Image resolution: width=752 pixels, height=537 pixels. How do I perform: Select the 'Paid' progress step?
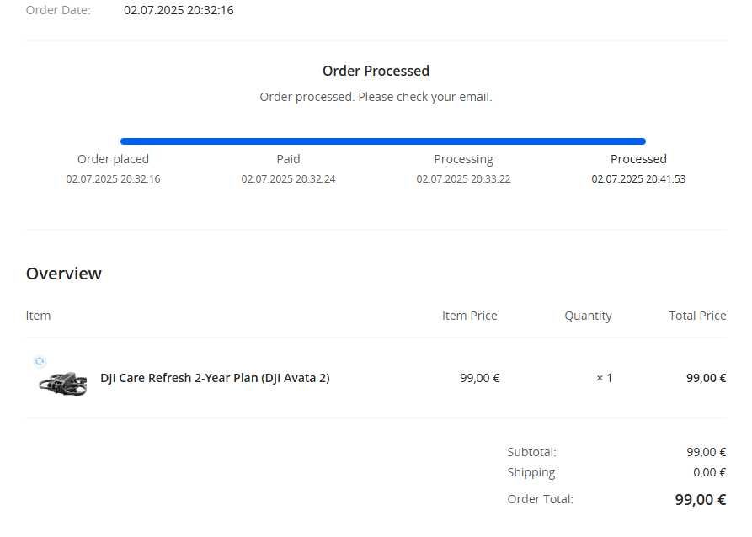[288, 159]
